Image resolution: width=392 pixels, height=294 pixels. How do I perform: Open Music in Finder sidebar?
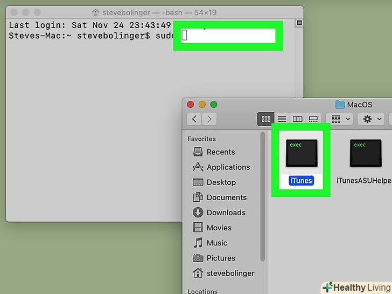click(210, 243)
